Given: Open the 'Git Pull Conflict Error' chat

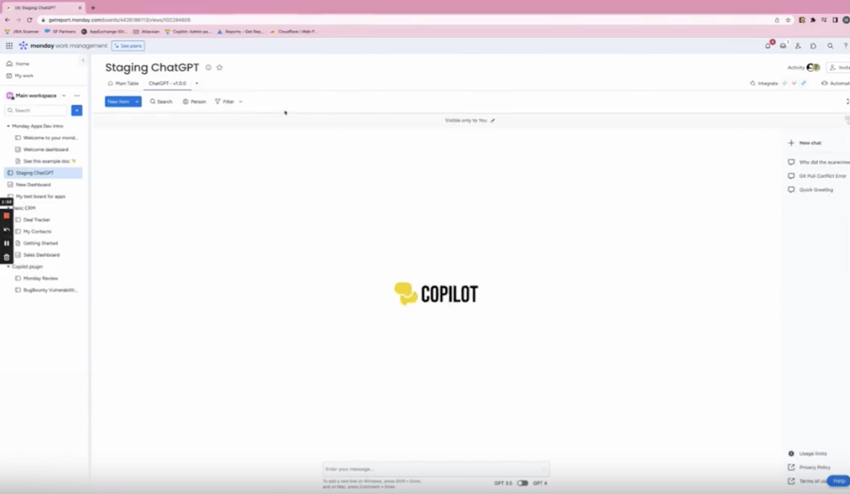Looking at the screenshot, I should point(817,176).
